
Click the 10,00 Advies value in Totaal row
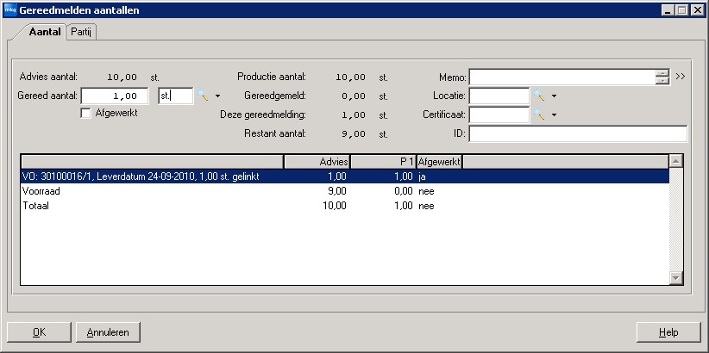(x=334, y=206)
